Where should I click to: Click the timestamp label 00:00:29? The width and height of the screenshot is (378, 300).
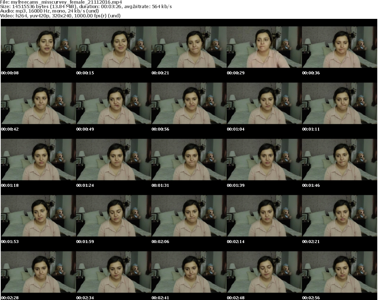click(x=236, y=73)
